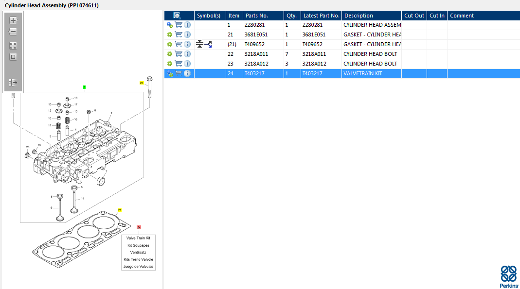The width and height of the screenshot is (520, 289).
Task: Click the green gear icon for T409652
Action: pos(170,44)
